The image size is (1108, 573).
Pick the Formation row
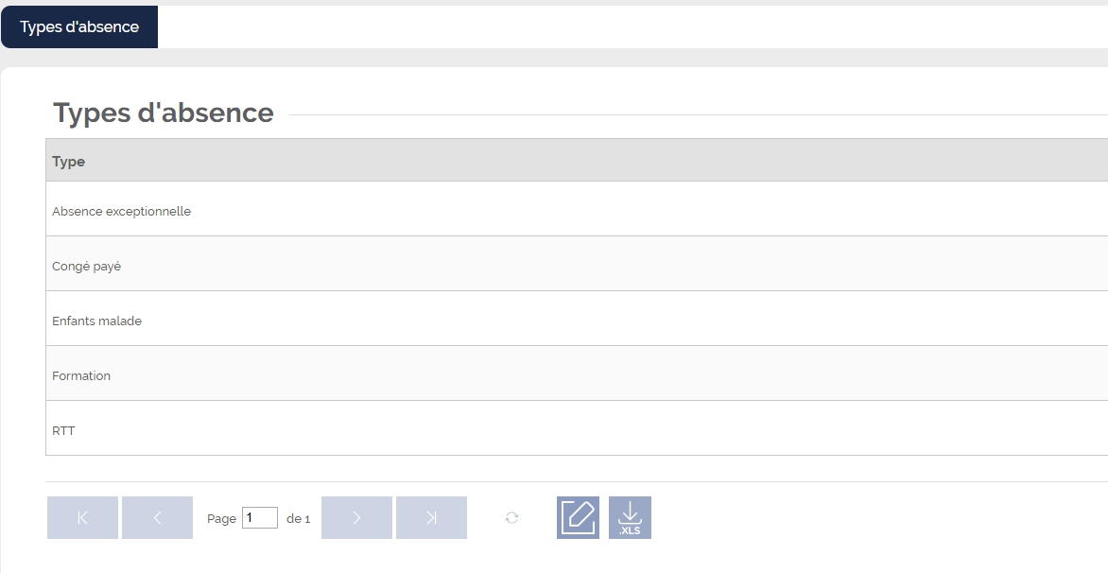577,376
